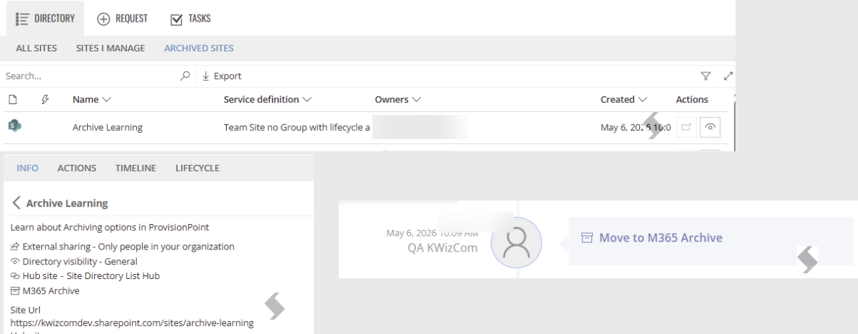Export the site list

(x=222, y=76)
